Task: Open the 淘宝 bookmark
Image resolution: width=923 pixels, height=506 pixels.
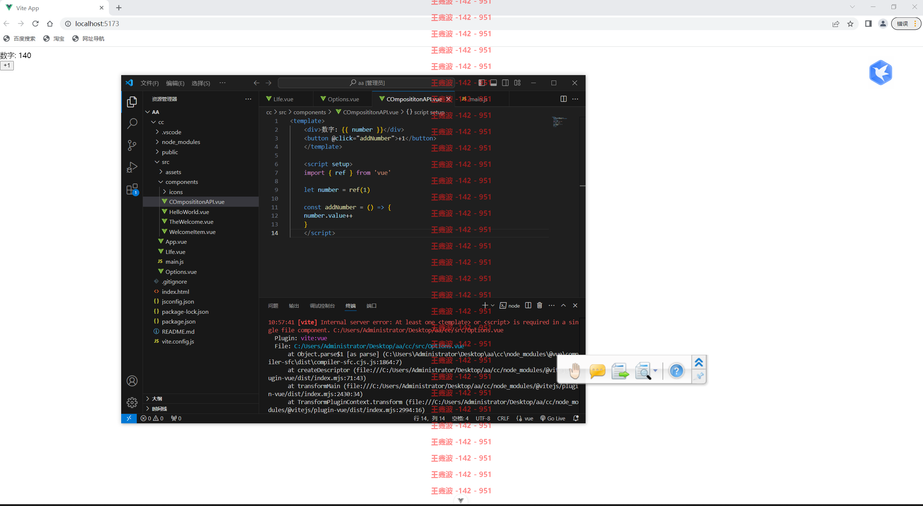Action: 54,38
